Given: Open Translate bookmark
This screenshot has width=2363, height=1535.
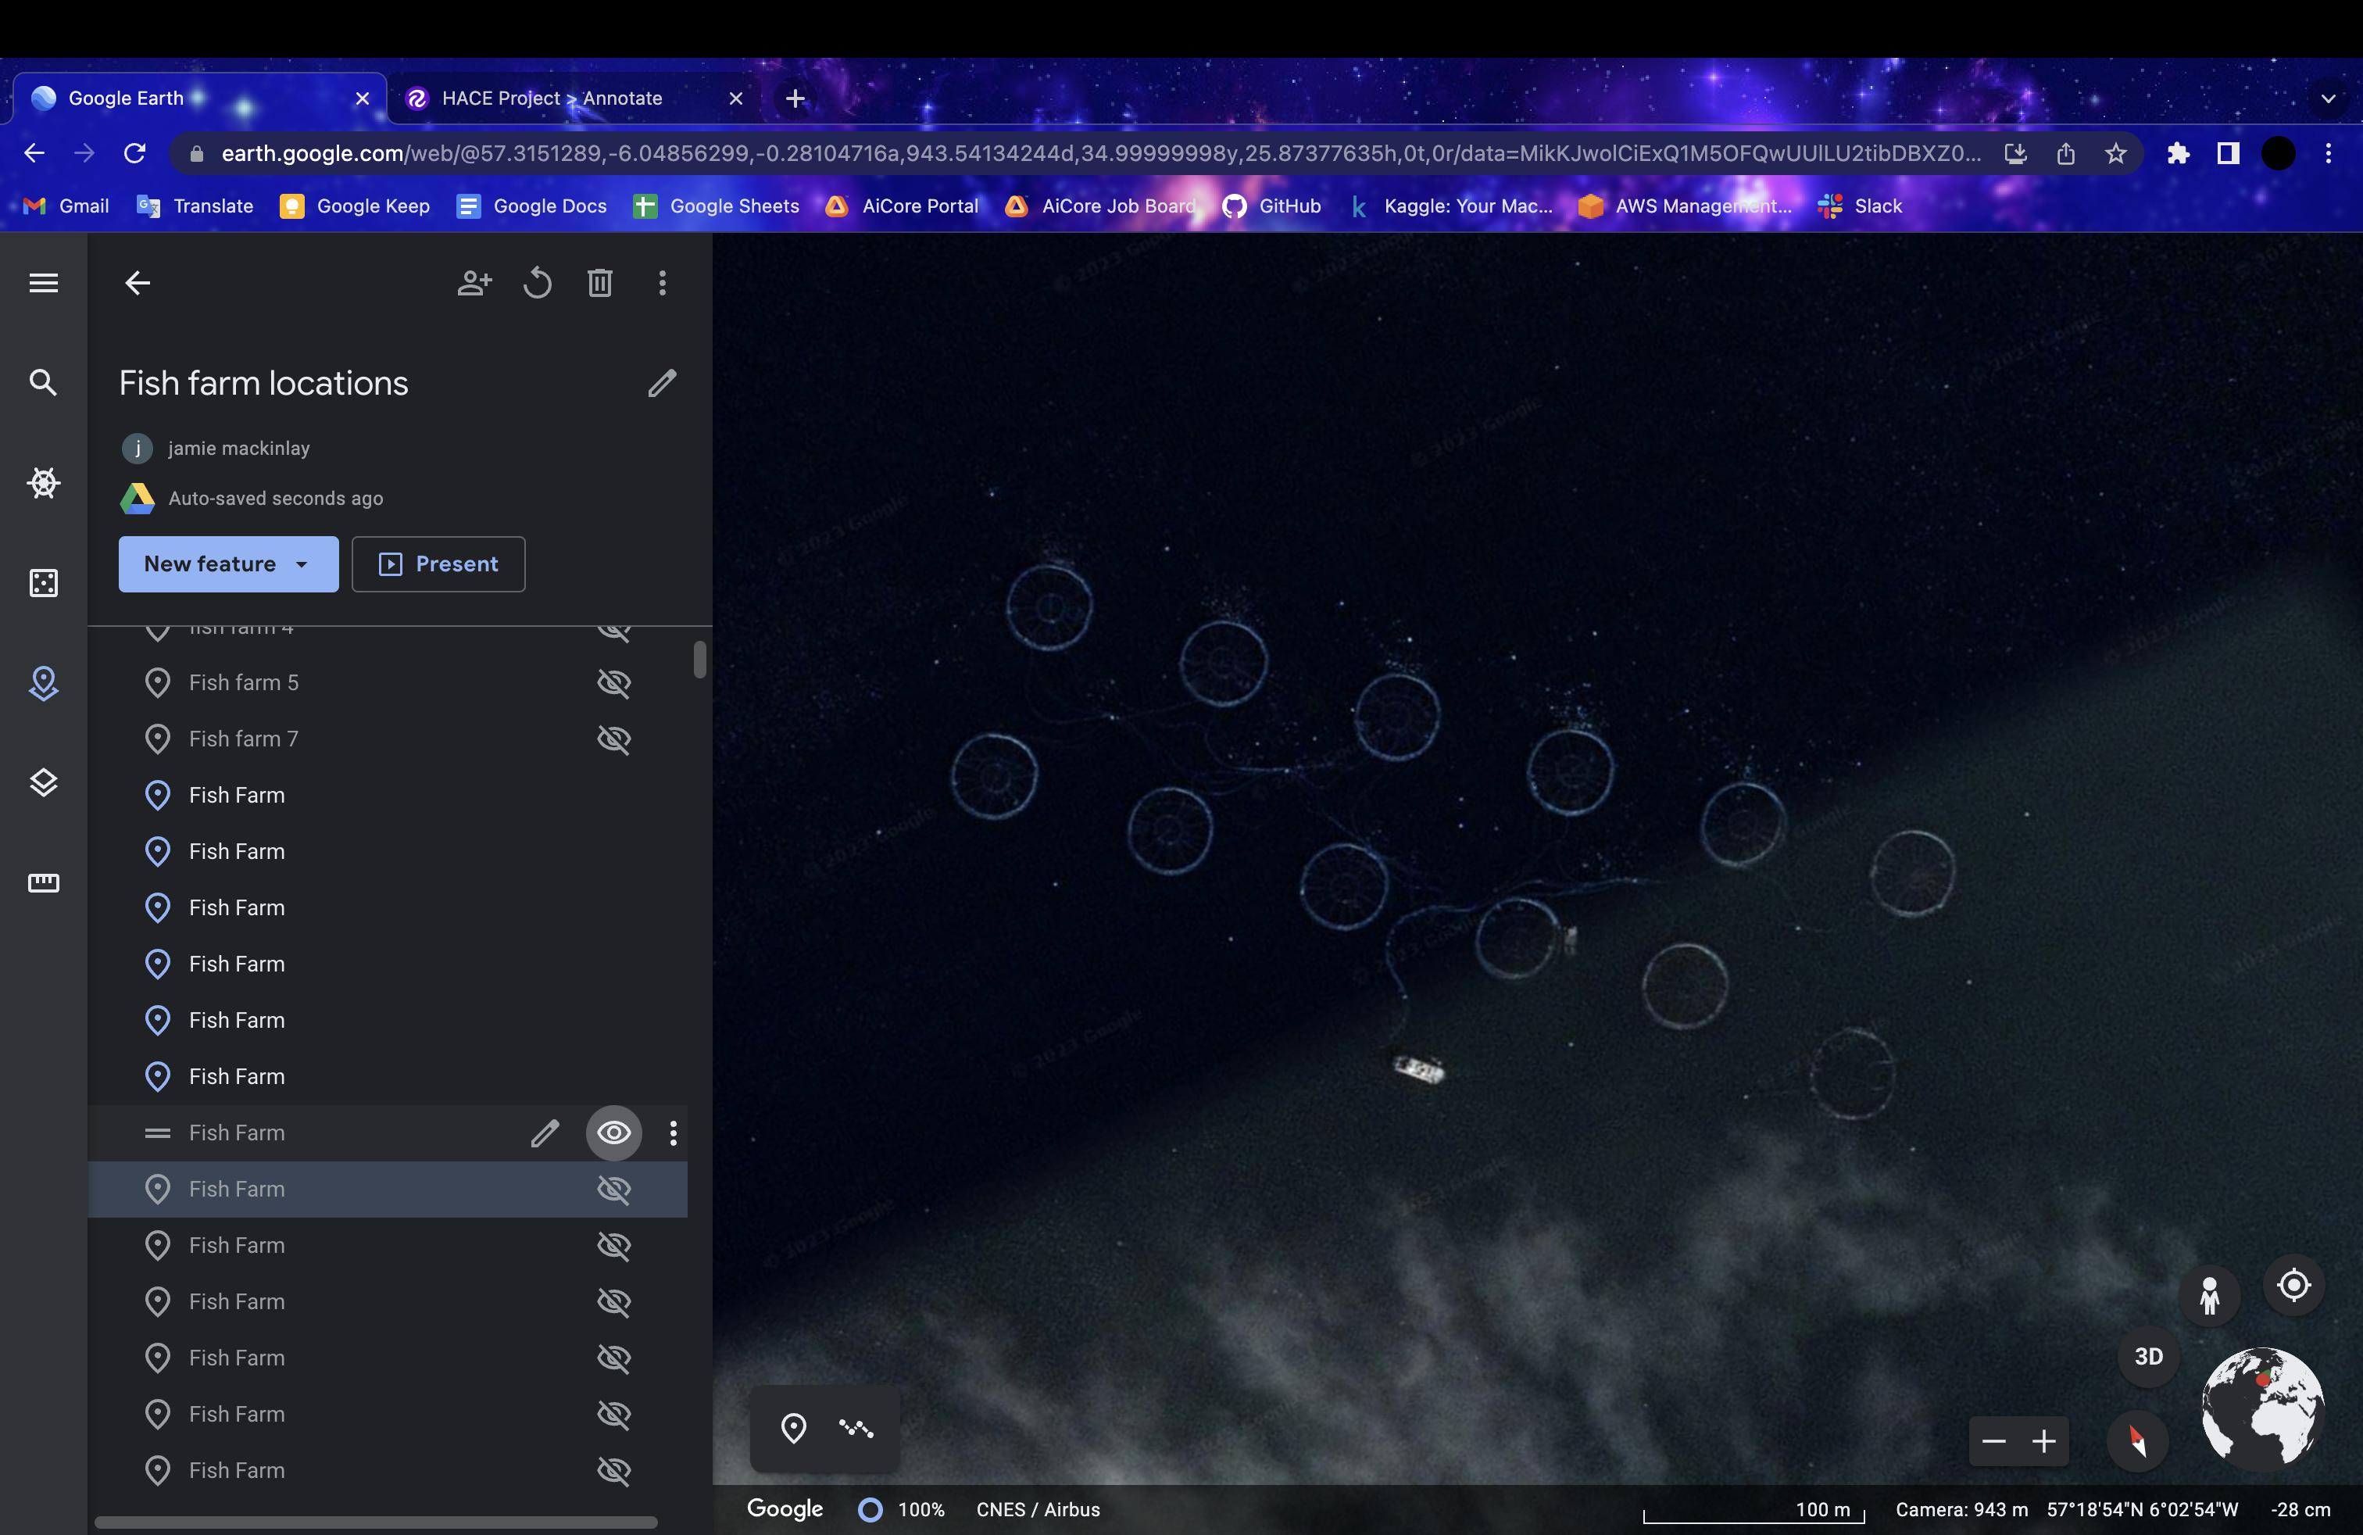Looking at the screenshot, I should click(195, 206).
